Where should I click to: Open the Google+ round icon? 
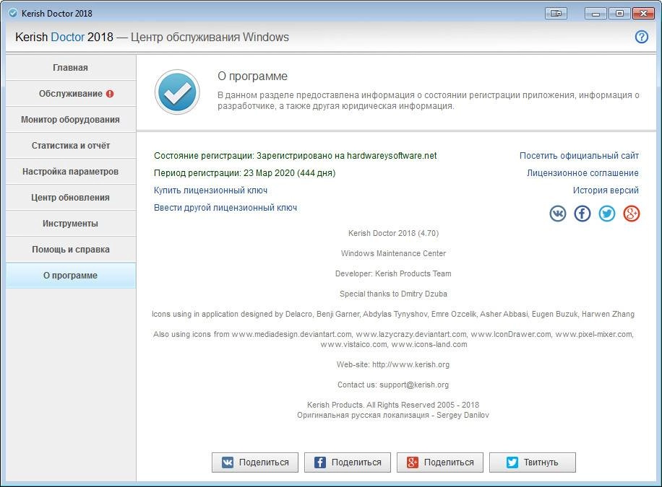coord(631,214)
